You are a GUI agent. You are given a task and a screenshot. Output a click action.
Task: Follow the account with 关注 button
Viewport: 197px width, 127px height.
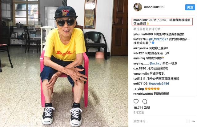pos(190,7)
